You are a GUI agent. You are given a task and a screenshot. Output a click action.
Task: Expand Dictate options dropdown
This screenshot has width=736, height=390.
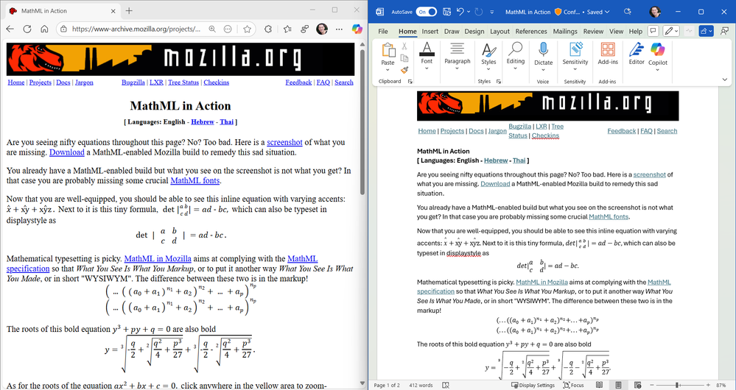click(x=543, y=69)
